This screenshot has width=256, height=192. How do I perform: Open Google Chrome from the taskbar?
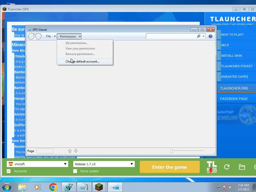[53, 187]
